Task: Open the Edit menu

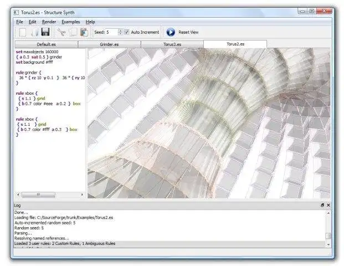Action: (33, 22)
